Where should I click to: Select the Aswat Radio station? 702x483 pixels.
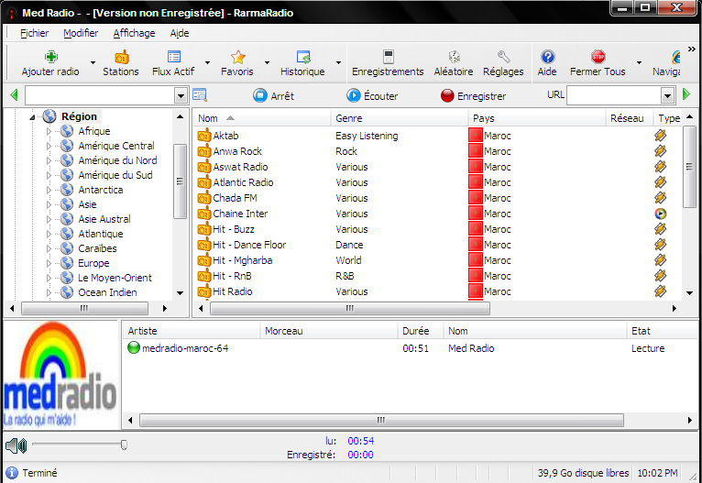[x=240, y=167]
